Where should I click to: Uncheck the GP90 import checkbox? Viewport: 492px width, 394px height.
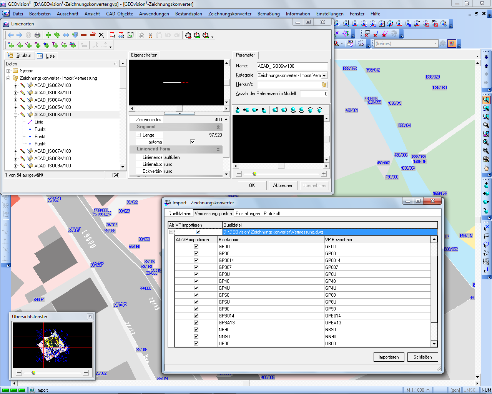pos(196,309)
